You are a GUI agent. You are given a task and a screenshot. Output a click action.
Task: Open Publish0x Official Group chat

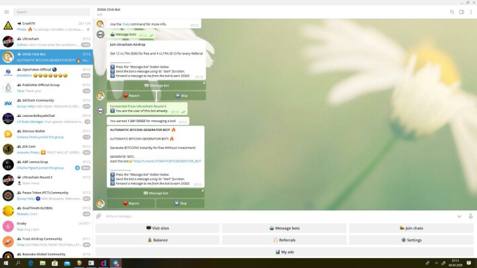(x=46, y=87)
